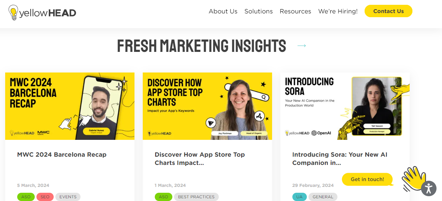442x201 pixels.
Task: Open the App Store Top Charts thumbnail
Action: coord(207,106)
